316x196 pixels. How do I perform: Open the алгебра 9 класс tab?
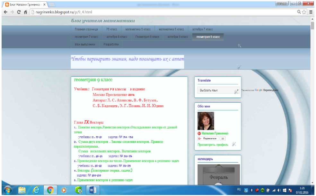click(178, 37)
